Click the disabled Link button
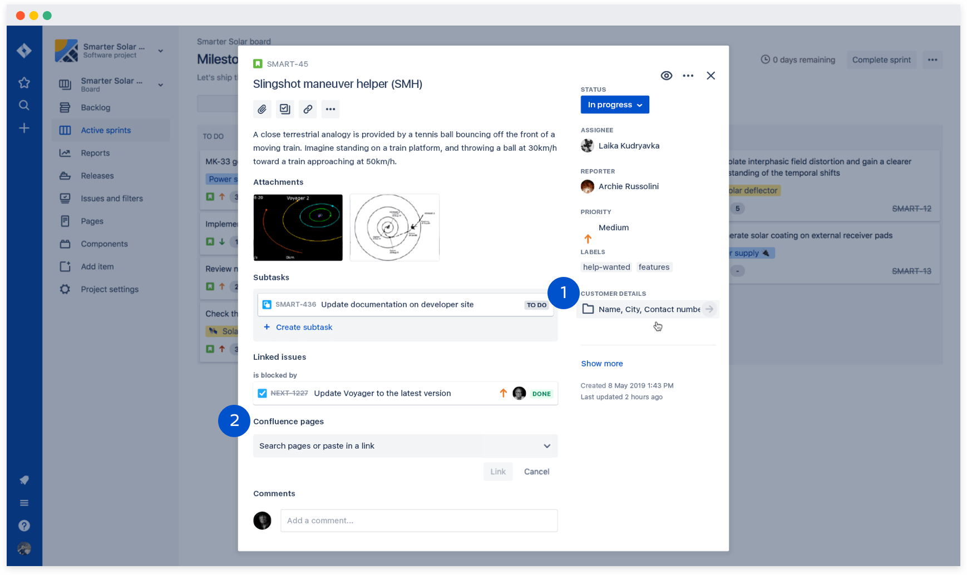 498,472
